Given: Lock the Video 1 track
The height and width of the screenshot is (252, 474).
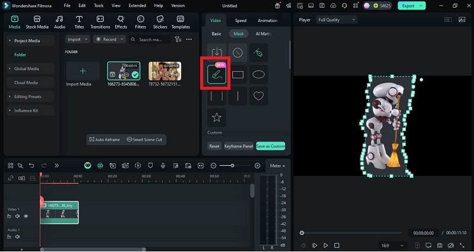Looking at the screenshot, I should pyautogui.click(x=10, y=216).
